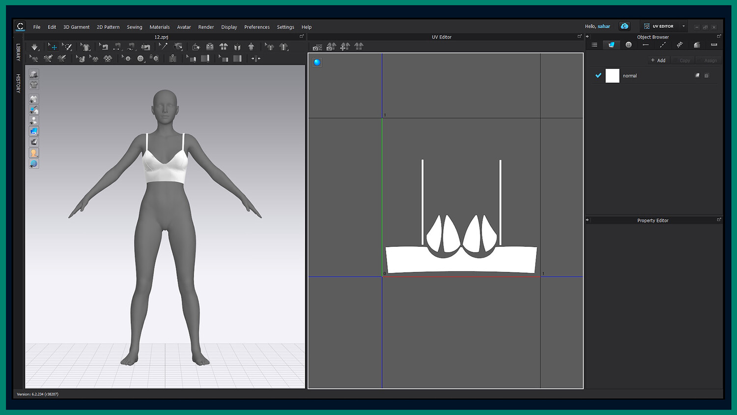Open the 3D Garment menu
This screenshot has width=737, height=415.
76,27
